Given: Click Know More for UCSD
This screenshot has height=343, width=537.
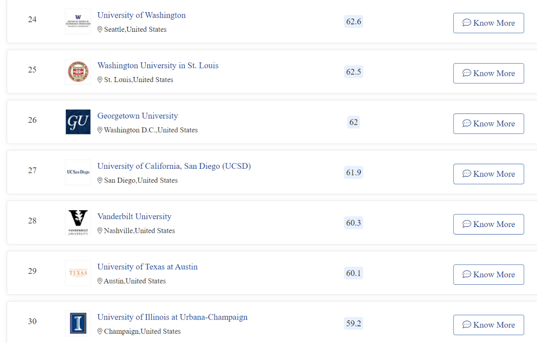Looking at the screenshot, I should click(x=488, y=174).
